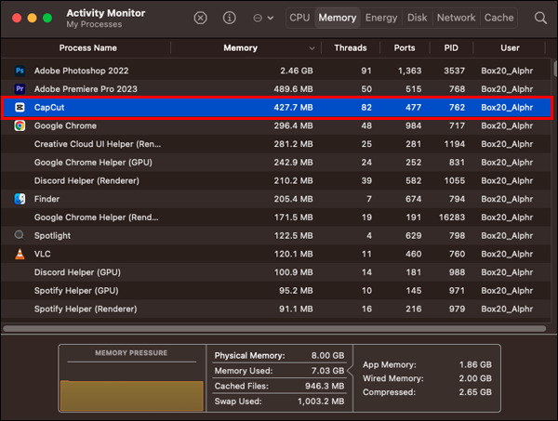558x421 pixels.
Task: Sort by the Ports column header
Action: tap(405, 48)
